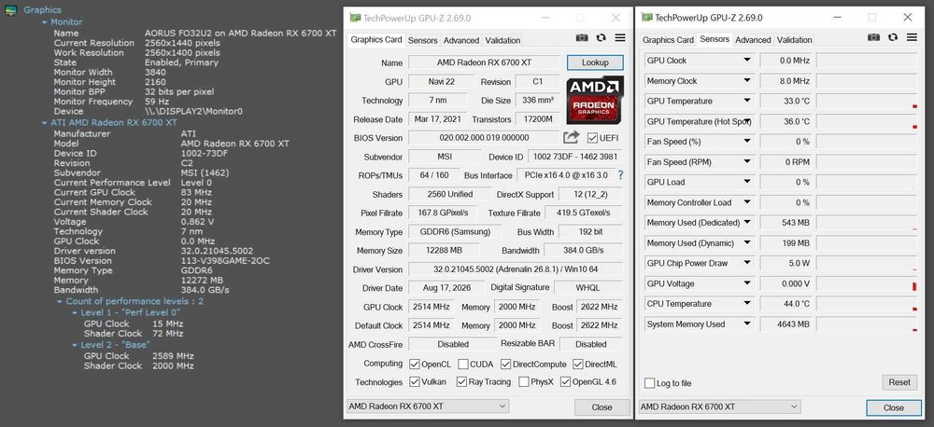Open the GPU selector dropdown in the Graphics Card window

coord(427,406)
